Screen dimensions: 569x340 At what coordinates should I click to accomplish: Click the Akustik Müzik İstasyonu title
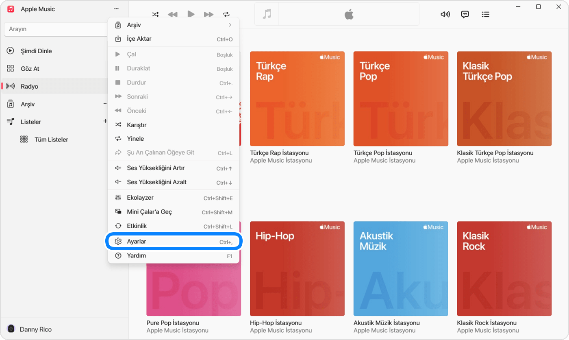pyautogui.click(x=386, y=323)
